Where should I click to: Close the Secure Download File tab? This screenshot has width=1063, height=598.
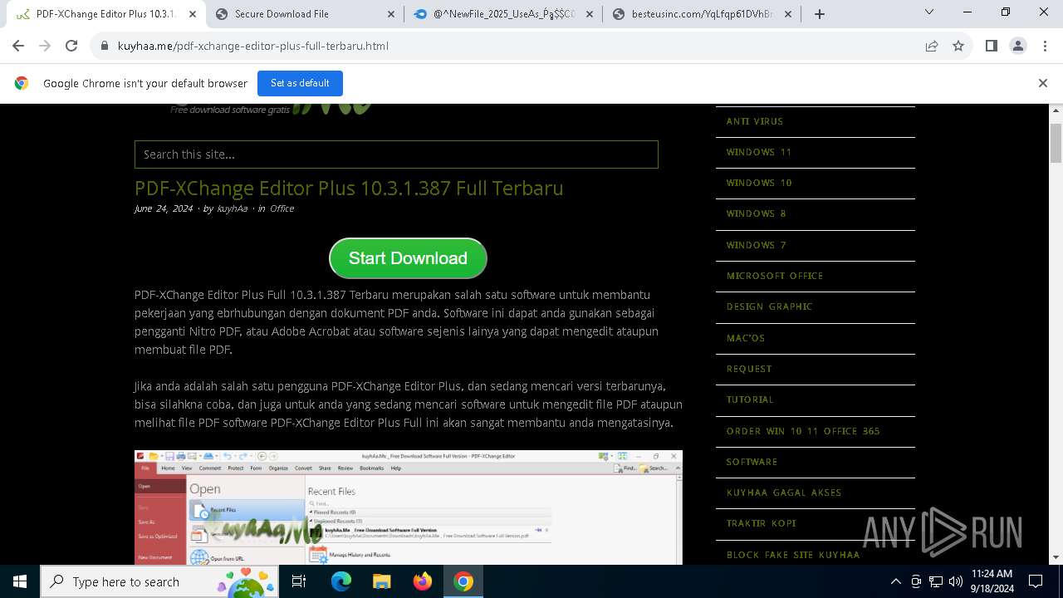click(391, 13)
